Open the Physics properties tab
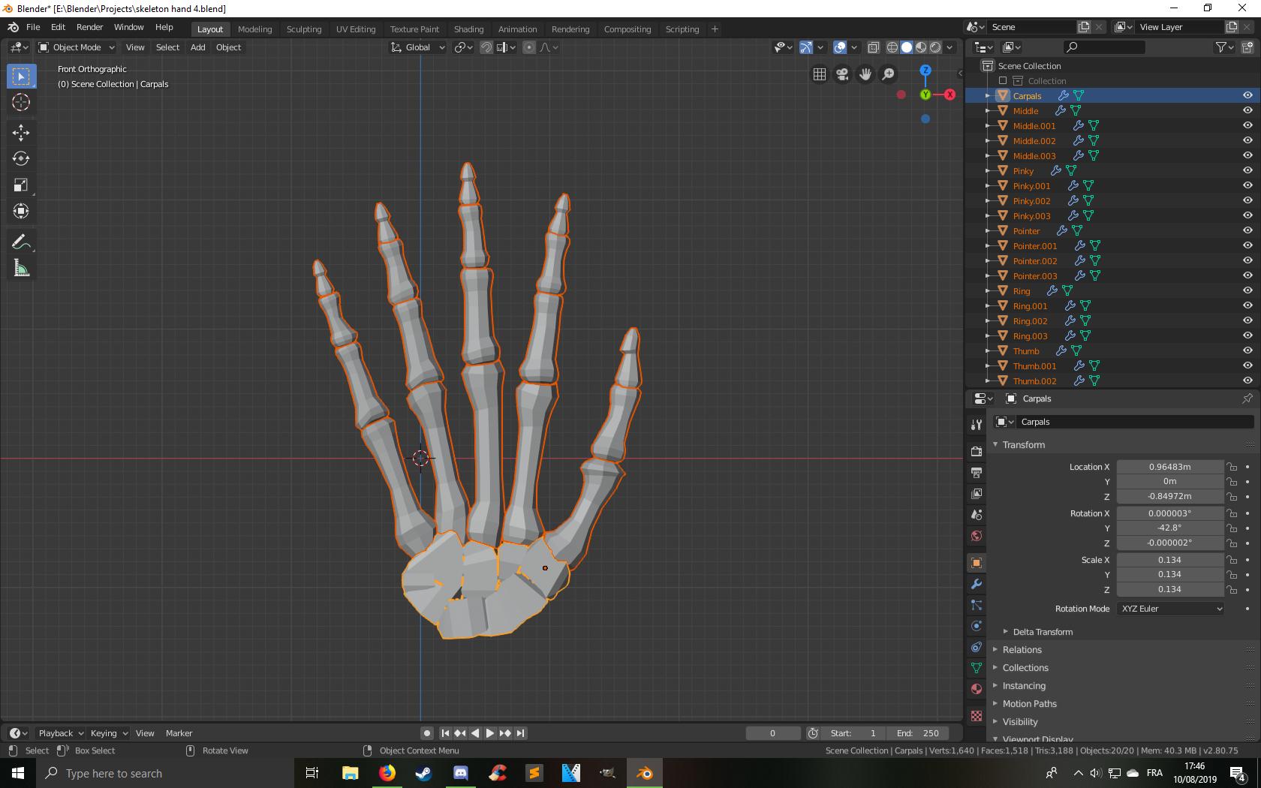The image size is (1261, 788). [977, 626]
